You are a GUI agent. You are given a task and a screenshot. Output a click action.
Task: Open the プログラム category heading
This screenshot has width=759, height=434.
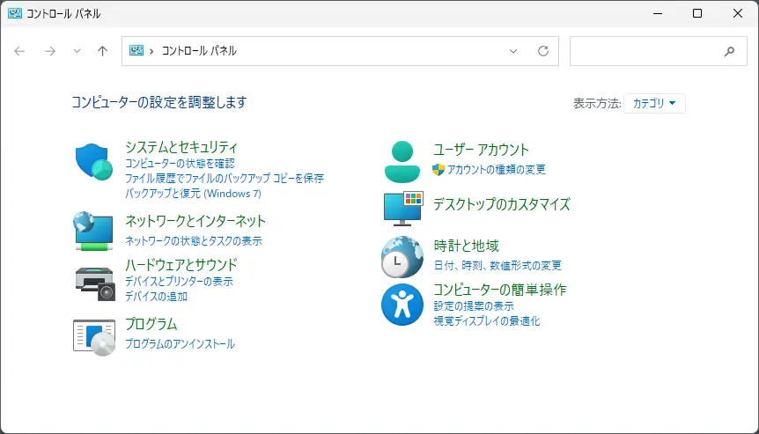coord(151,324)
